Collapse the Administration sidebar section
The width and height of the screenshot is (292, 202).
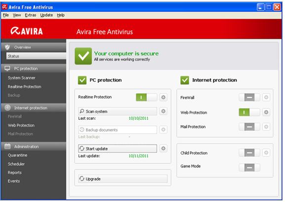[x=34, y=146]
